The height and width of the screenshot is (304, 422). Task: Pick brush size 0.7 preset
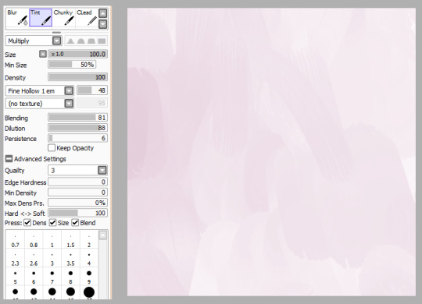click(x=16, y=240)
